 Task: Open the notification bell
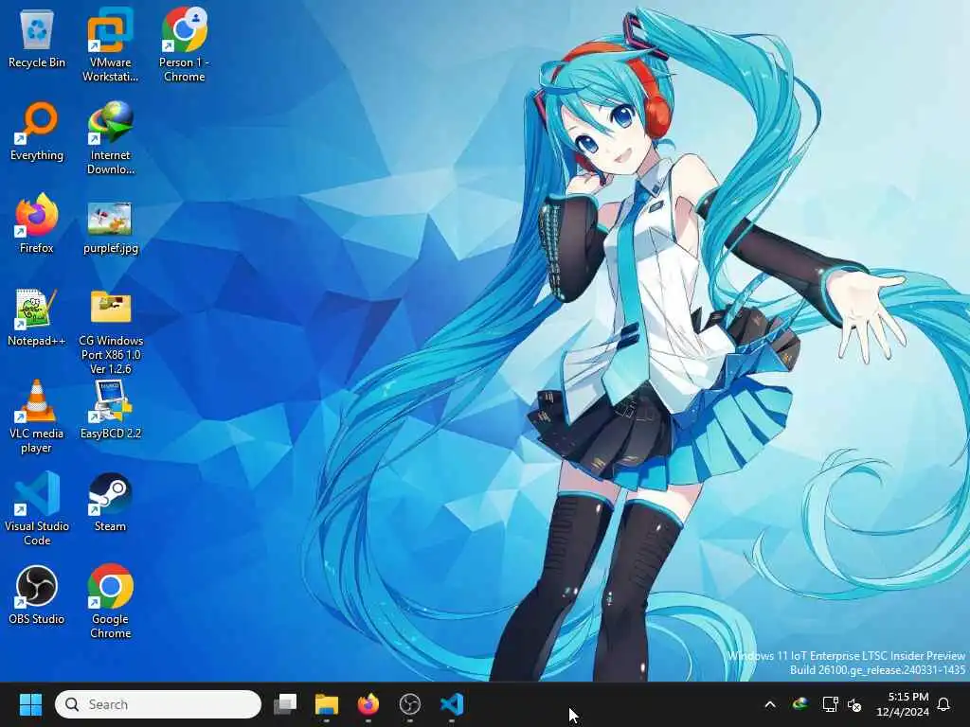(944, 704)
